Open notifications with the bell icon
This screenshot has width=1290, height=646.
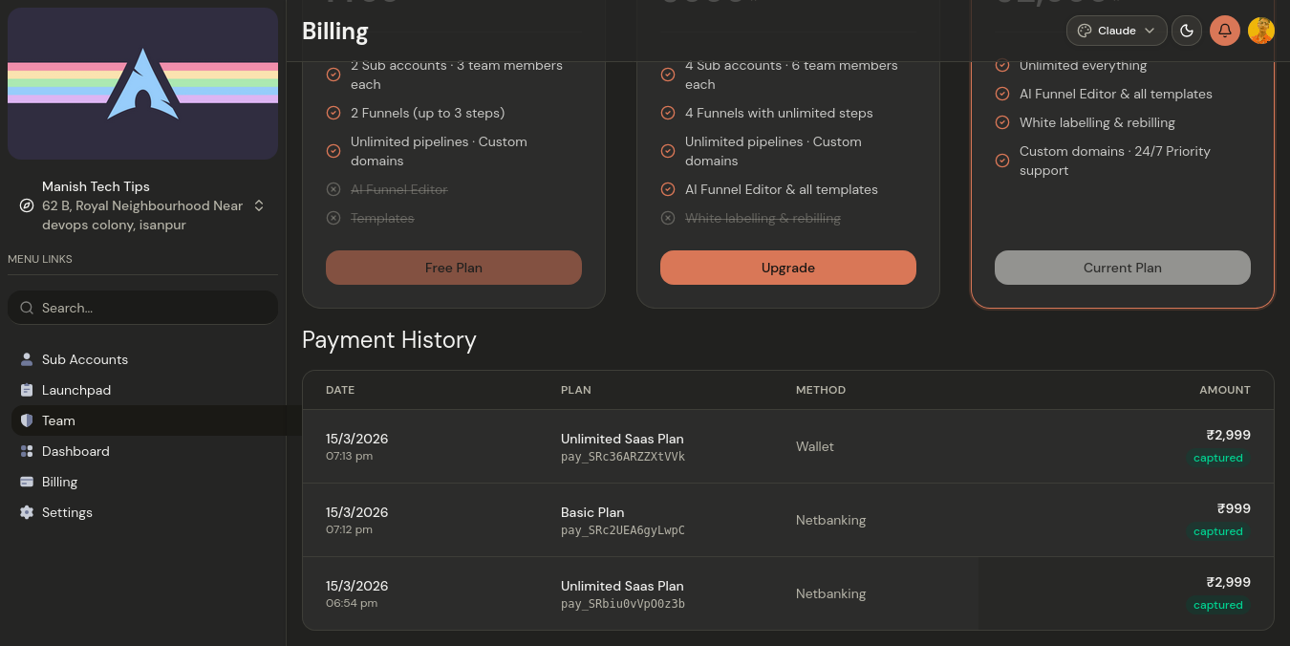click(x=1225, y=31)
